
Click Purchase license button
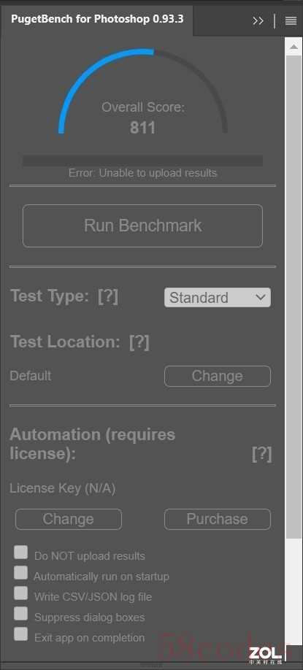click(x=218, y=519)
